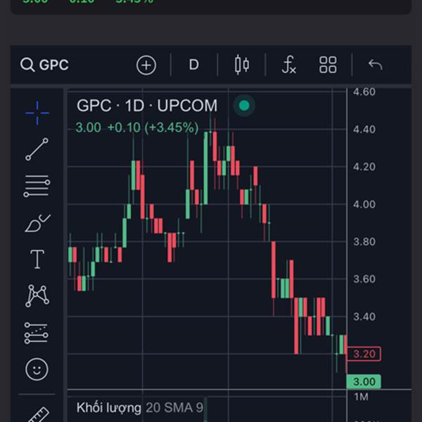This screenshot has width=422, height=422.
Task: Select the brush drawing tool
Action: pyautogui.click(x=37, y=223)
